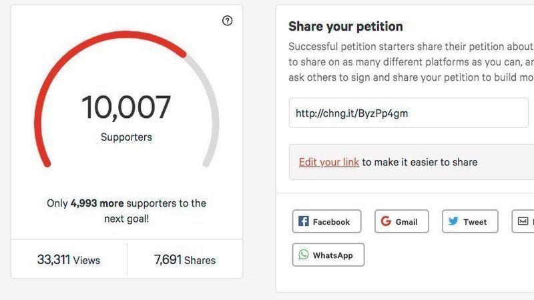Click the petition short link field
Screen dimensions: 534x300
(x=408, y=113)
